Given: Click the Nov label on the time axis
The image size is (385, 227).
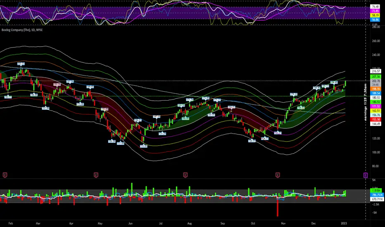Looking at the screenshot, I should (283, 223).
